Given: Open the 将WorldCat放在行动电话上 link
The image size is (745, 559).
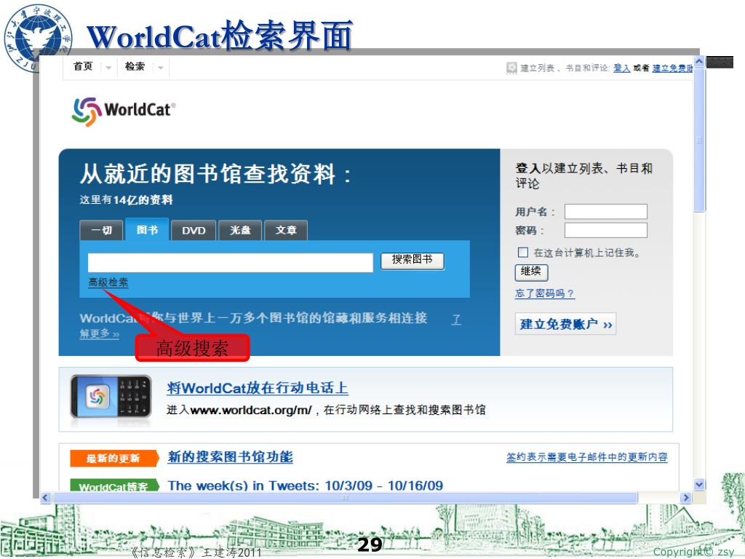Looking at the screenshot, I should [257, 388].
